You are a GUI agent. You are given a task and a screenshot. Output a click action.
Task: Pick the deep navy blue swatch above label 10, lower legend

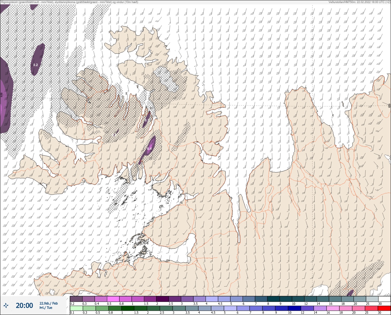pyautogui.click(x=294, y=308)
